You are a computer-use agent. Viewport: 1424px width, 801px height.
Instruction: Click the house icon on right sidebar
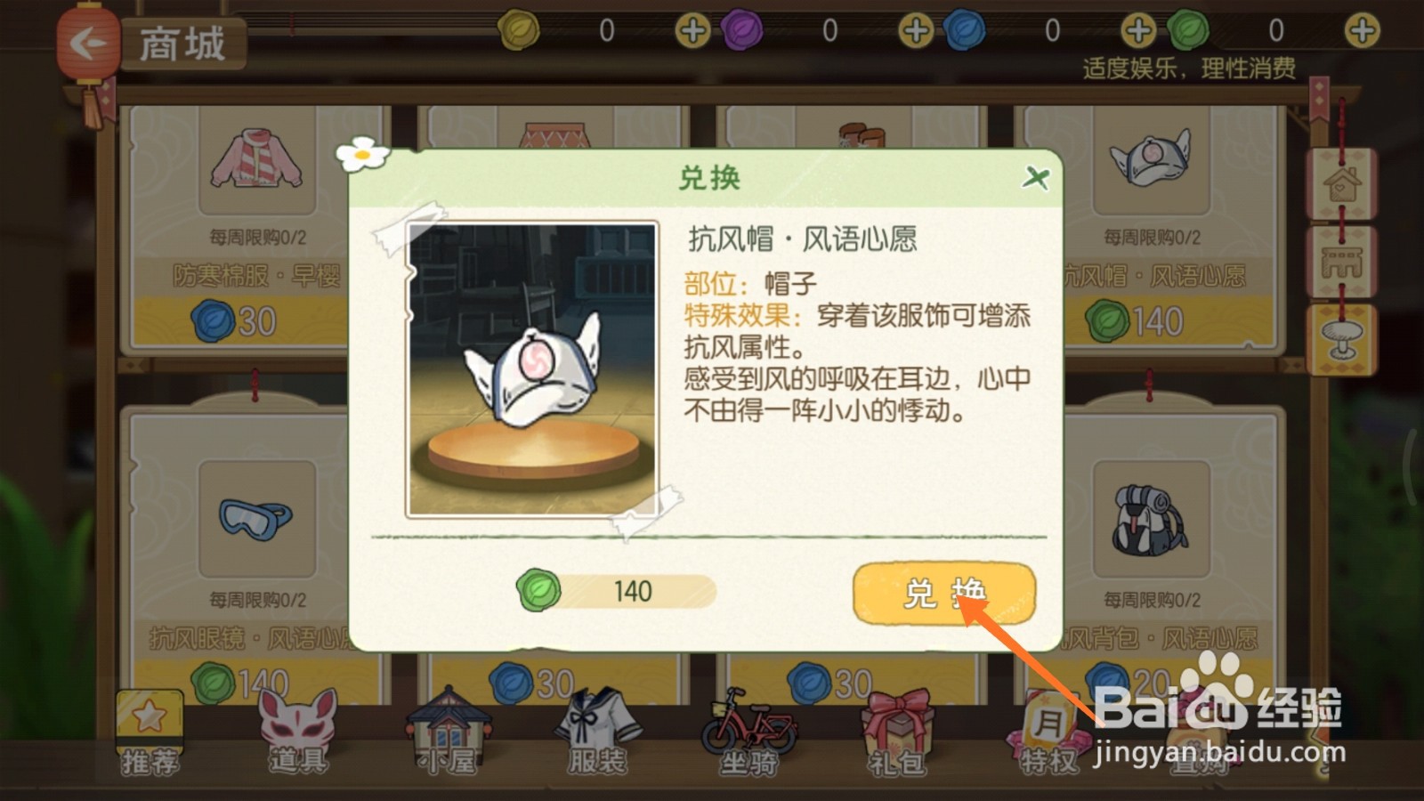(1341, 183)
